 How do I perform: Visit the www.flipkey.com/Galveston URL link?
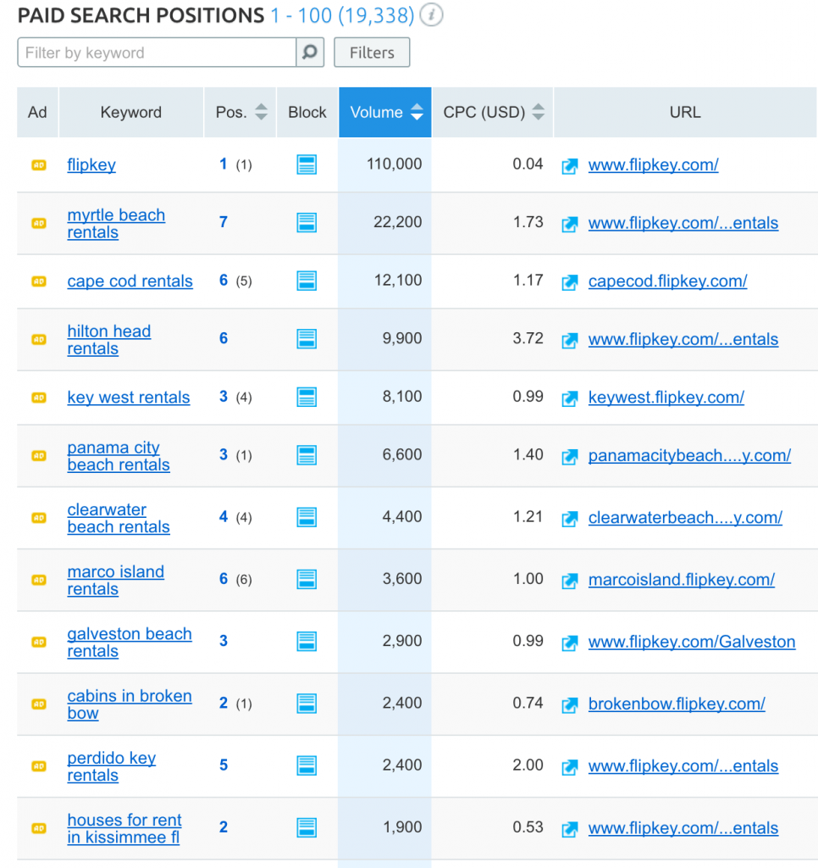pos(692,642)
